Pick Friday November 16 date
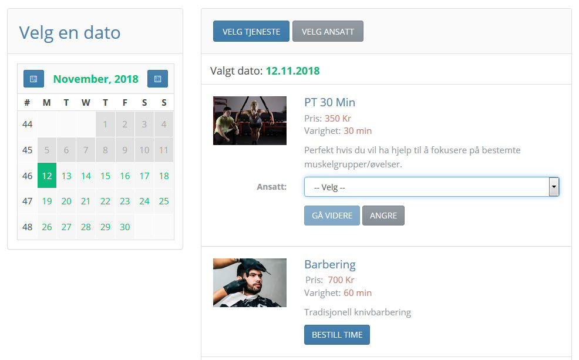 [124, 176]
